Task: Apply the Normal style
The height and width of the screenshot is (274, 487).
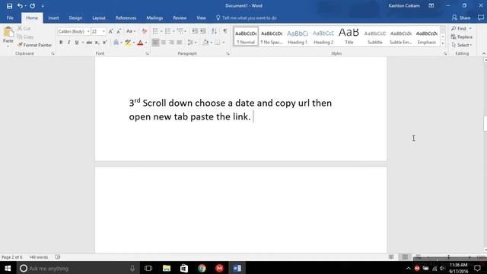Action: [246, 37]
